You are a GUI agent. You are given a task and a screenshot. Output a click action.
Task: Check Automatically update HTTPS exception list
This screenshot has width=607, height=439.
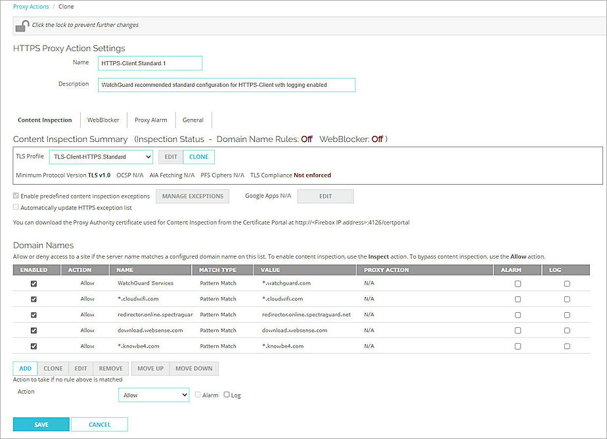16,208
